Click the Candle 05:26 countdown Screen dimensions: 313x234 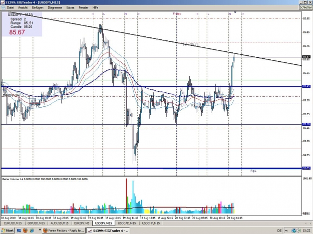(22, 26)
